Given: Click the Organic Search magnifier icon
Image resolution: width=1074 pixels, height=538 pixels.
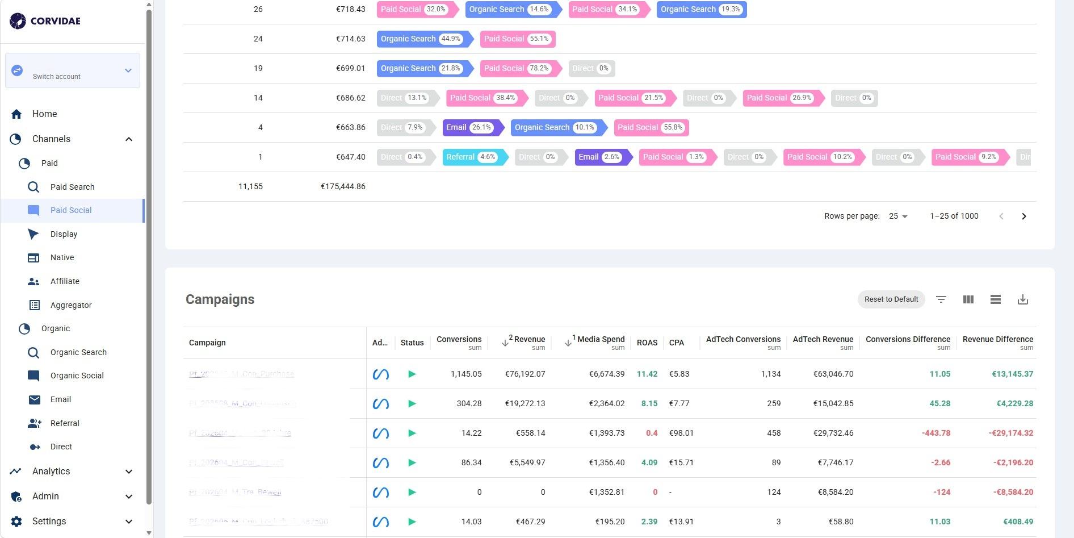Looking at the screenshot, I should point(33,352).
